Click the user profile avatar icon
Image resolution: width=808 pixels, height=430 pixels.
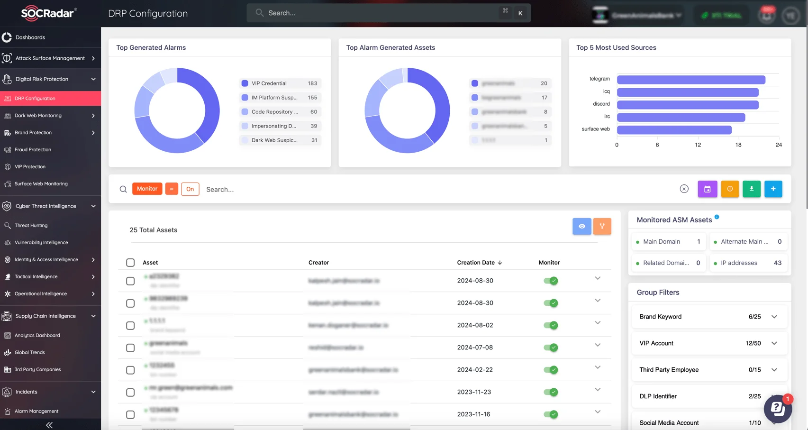[x=790, y=15]
